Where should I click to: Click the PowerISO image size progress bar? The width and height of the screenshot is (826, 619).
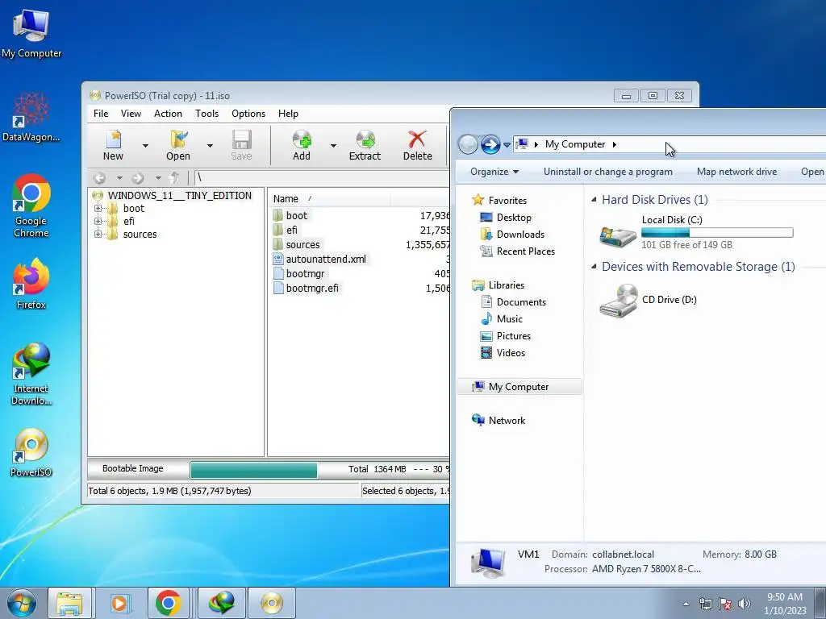coord(254,470)
